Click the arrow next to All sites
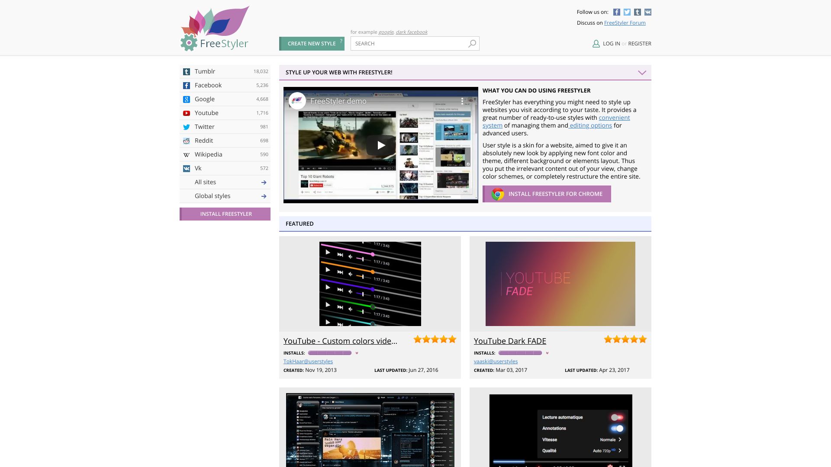Viewport: 831px width, 467px height. click(x=264, y=182)
